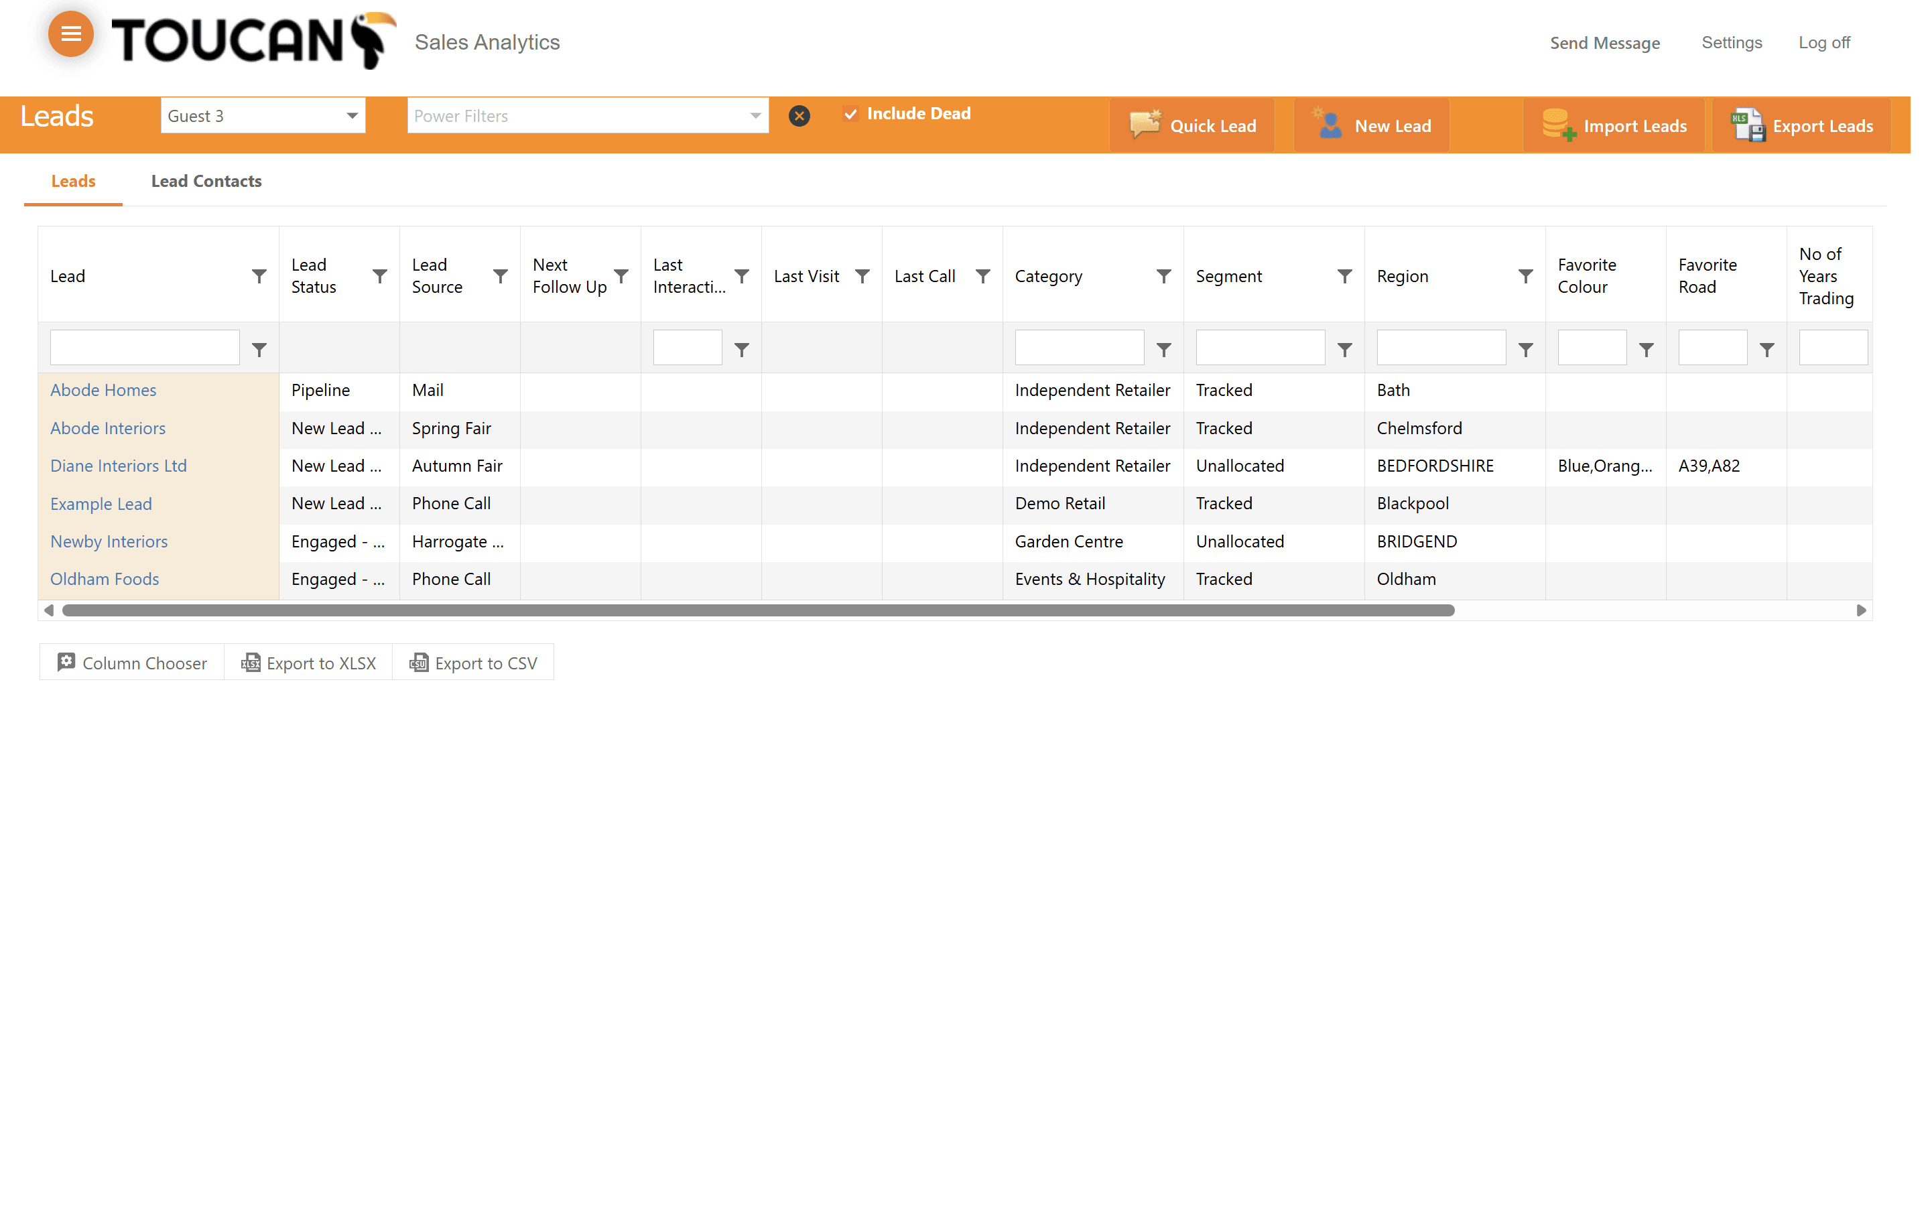1930x1206 pixels.
Task: Click filter icon in Last Call header
Action: pyautogui.click(x=982, y=276)
